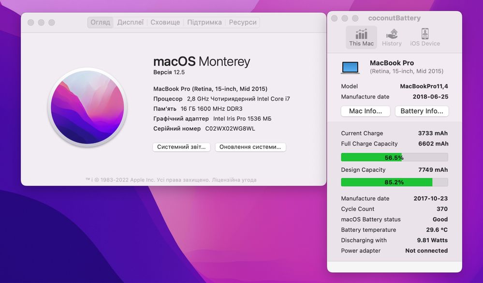Click the macOS Battery status Good value
This screenshot has height=283, width=483.
440,220
